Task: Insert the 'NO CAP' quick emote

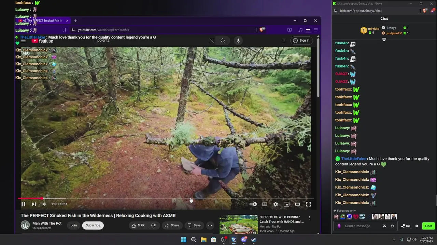Action: pyautogui.click(x=362, y=217)
